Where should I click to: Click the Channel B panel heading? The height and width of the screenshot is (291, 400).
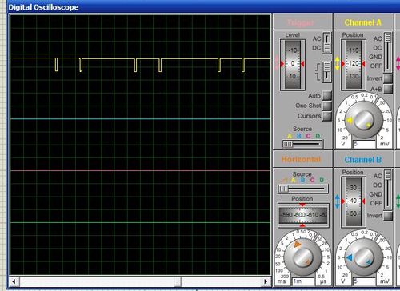363,160
